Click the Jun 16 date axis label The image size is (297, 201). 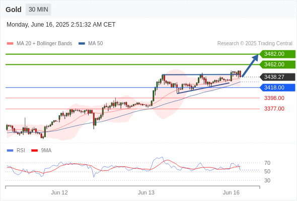pyautogui.click(x=231, y=192)
